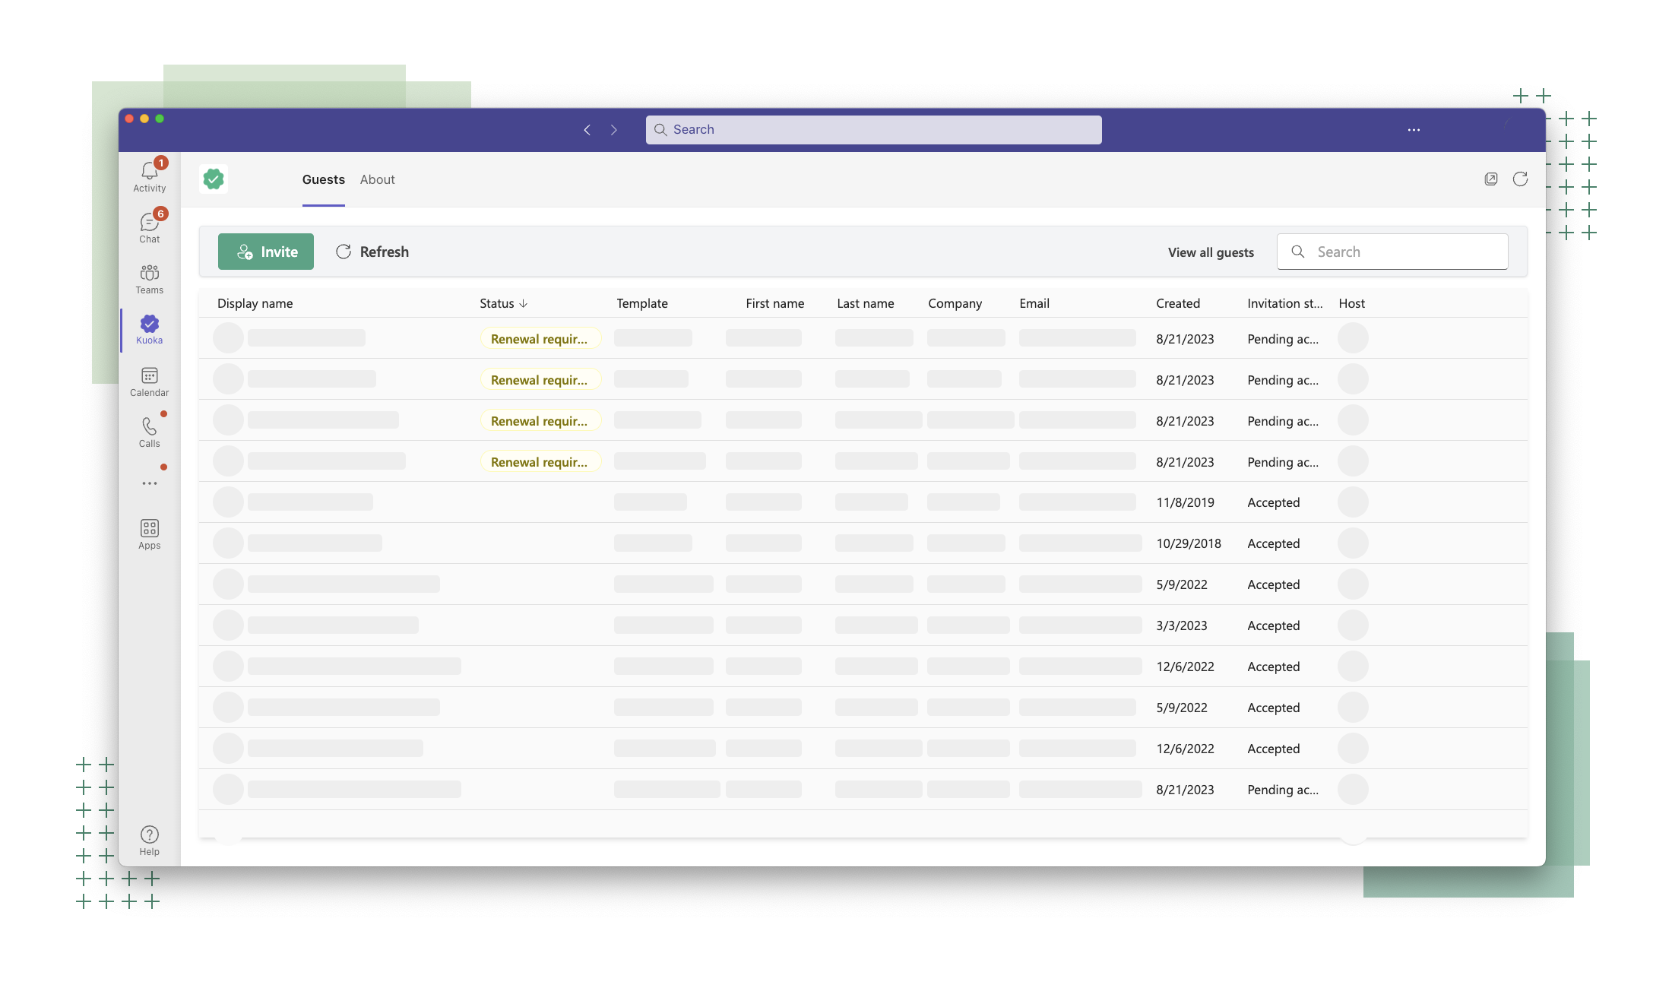Go forward with the right chevron
The height and width of the screenshot is (988, 1672).
(613, 130)
